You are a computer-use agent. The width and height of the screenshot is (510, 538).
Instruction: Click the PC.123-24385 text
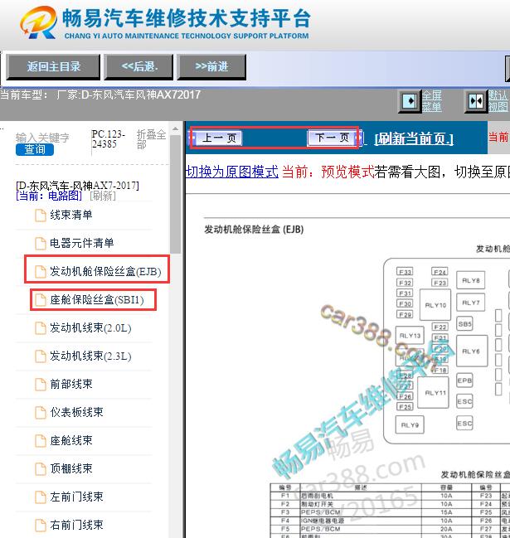(109, 139)
